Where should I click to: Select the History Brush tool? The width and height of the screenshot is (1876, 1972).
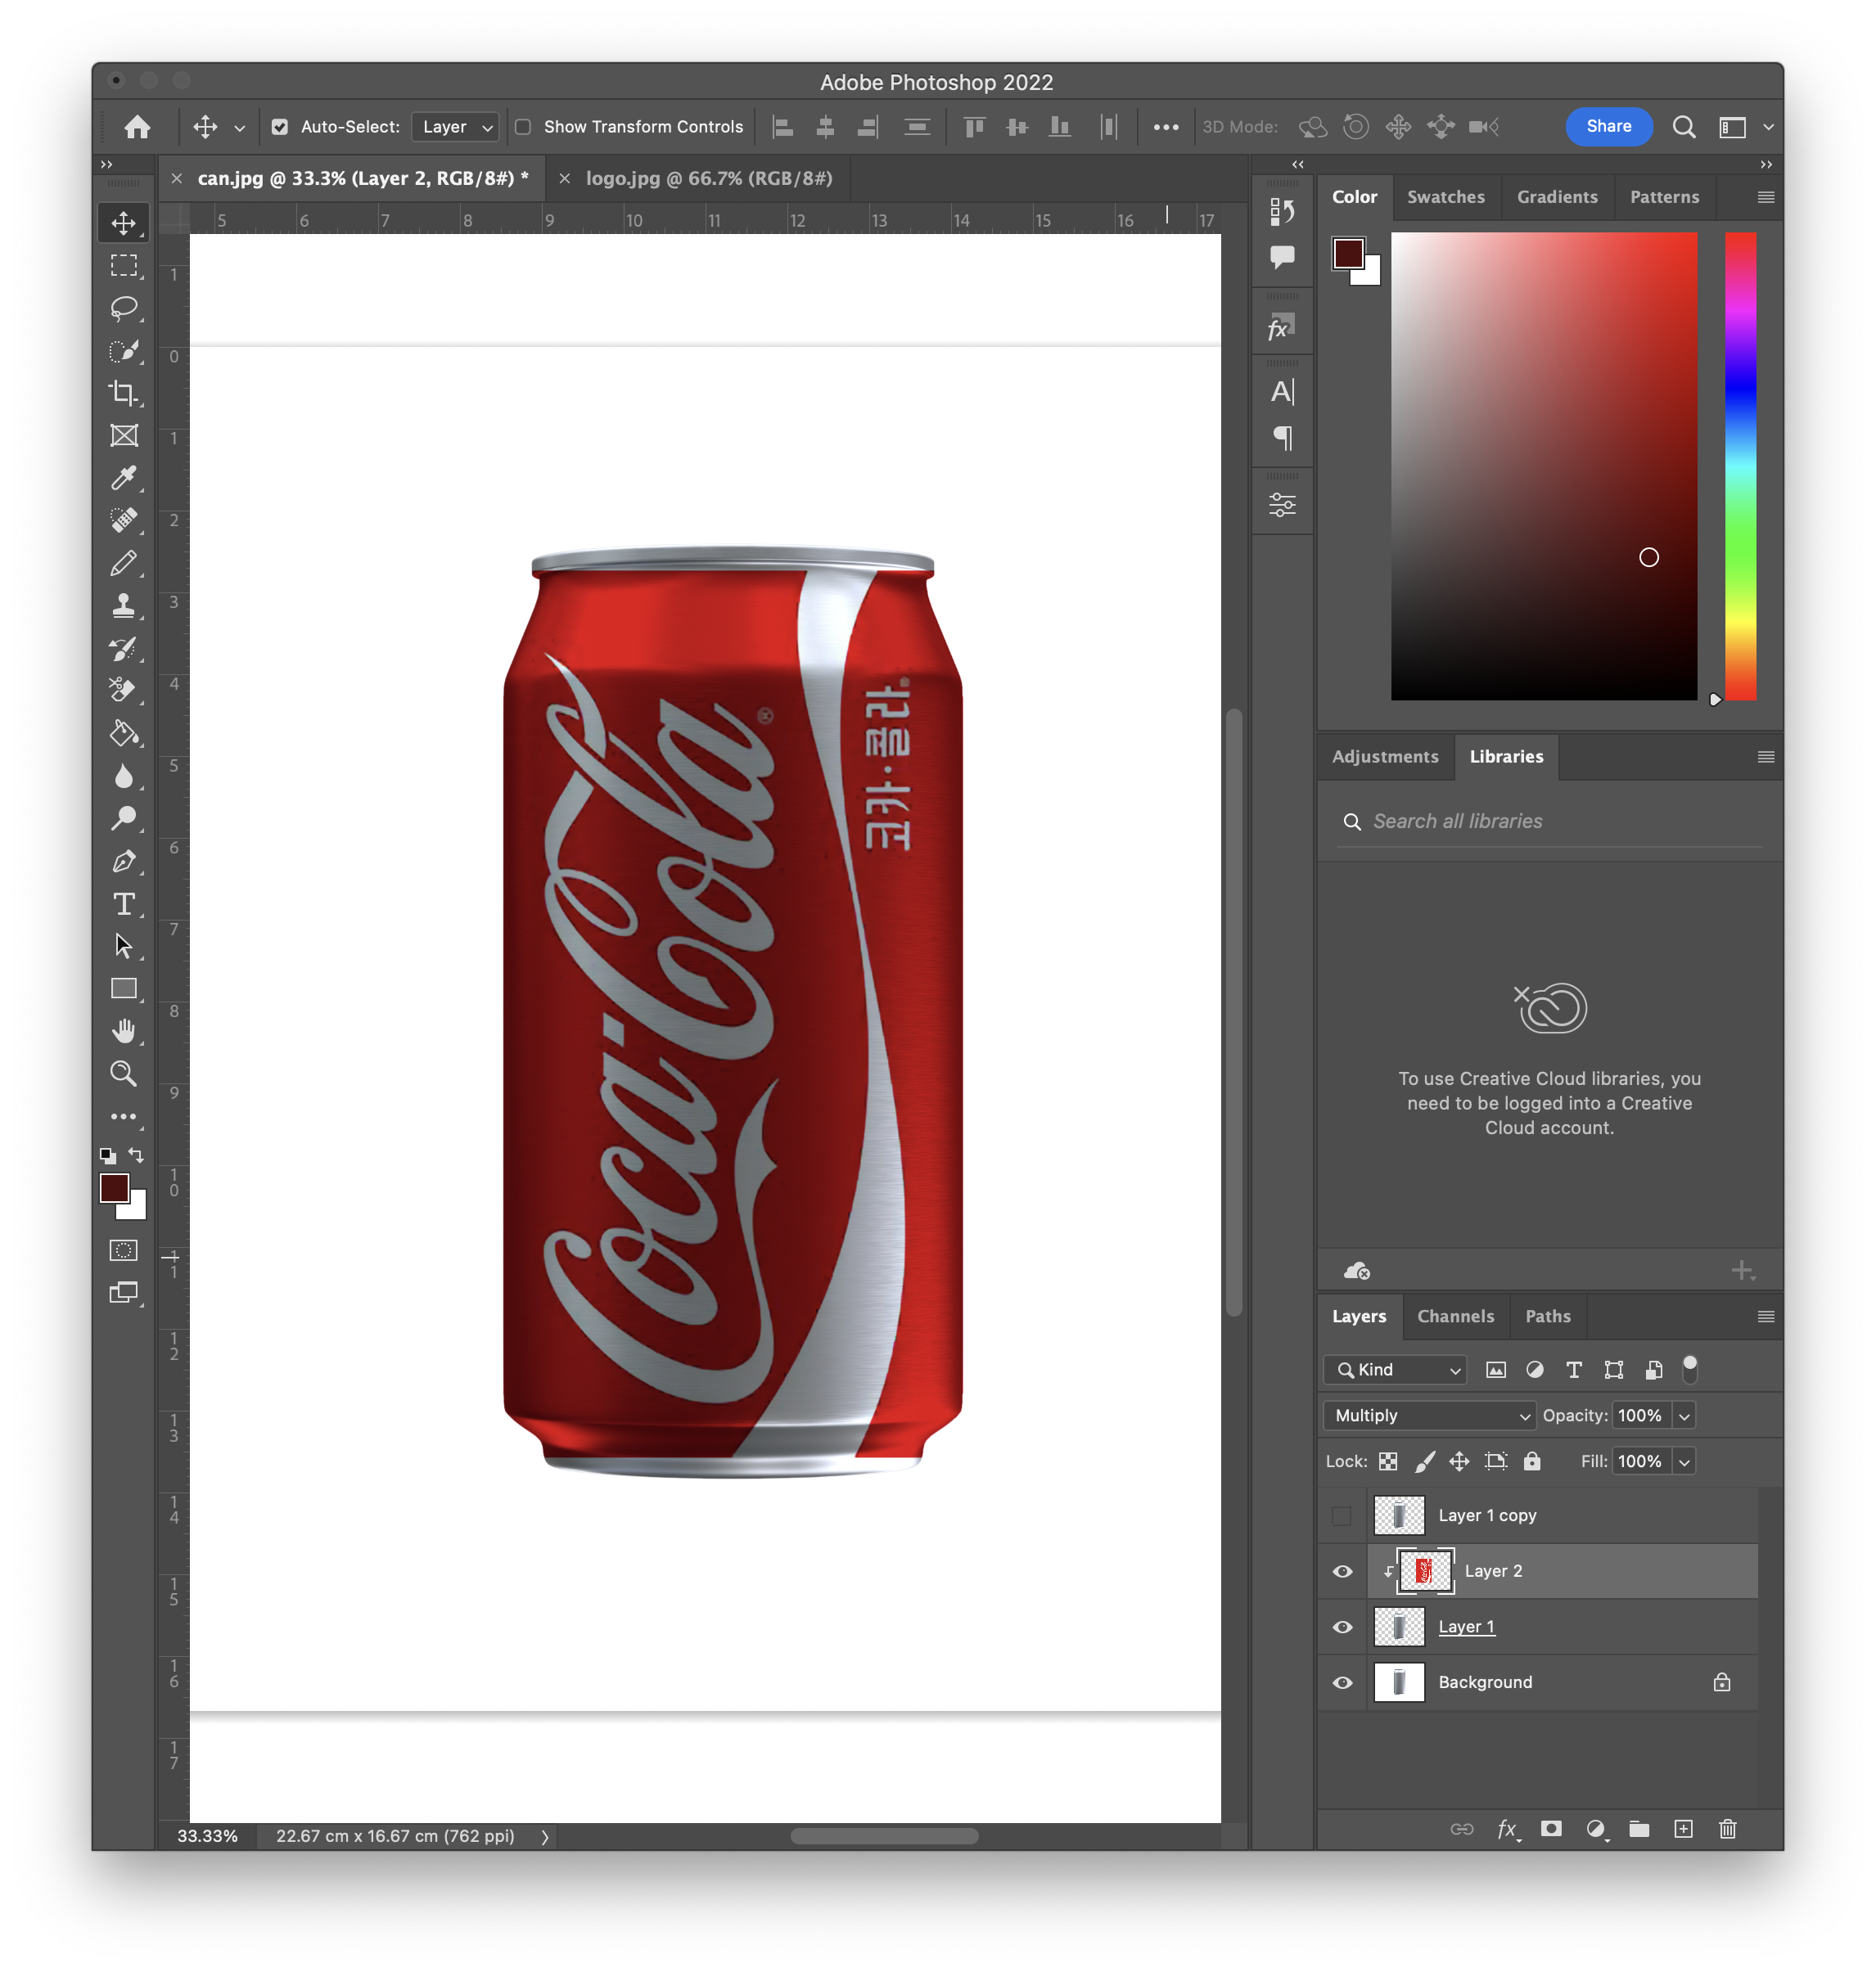pos(124,648)
